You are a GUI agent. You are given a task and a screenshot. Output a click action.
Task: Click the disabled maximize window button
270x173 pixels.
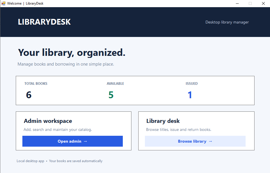point(250,3)
